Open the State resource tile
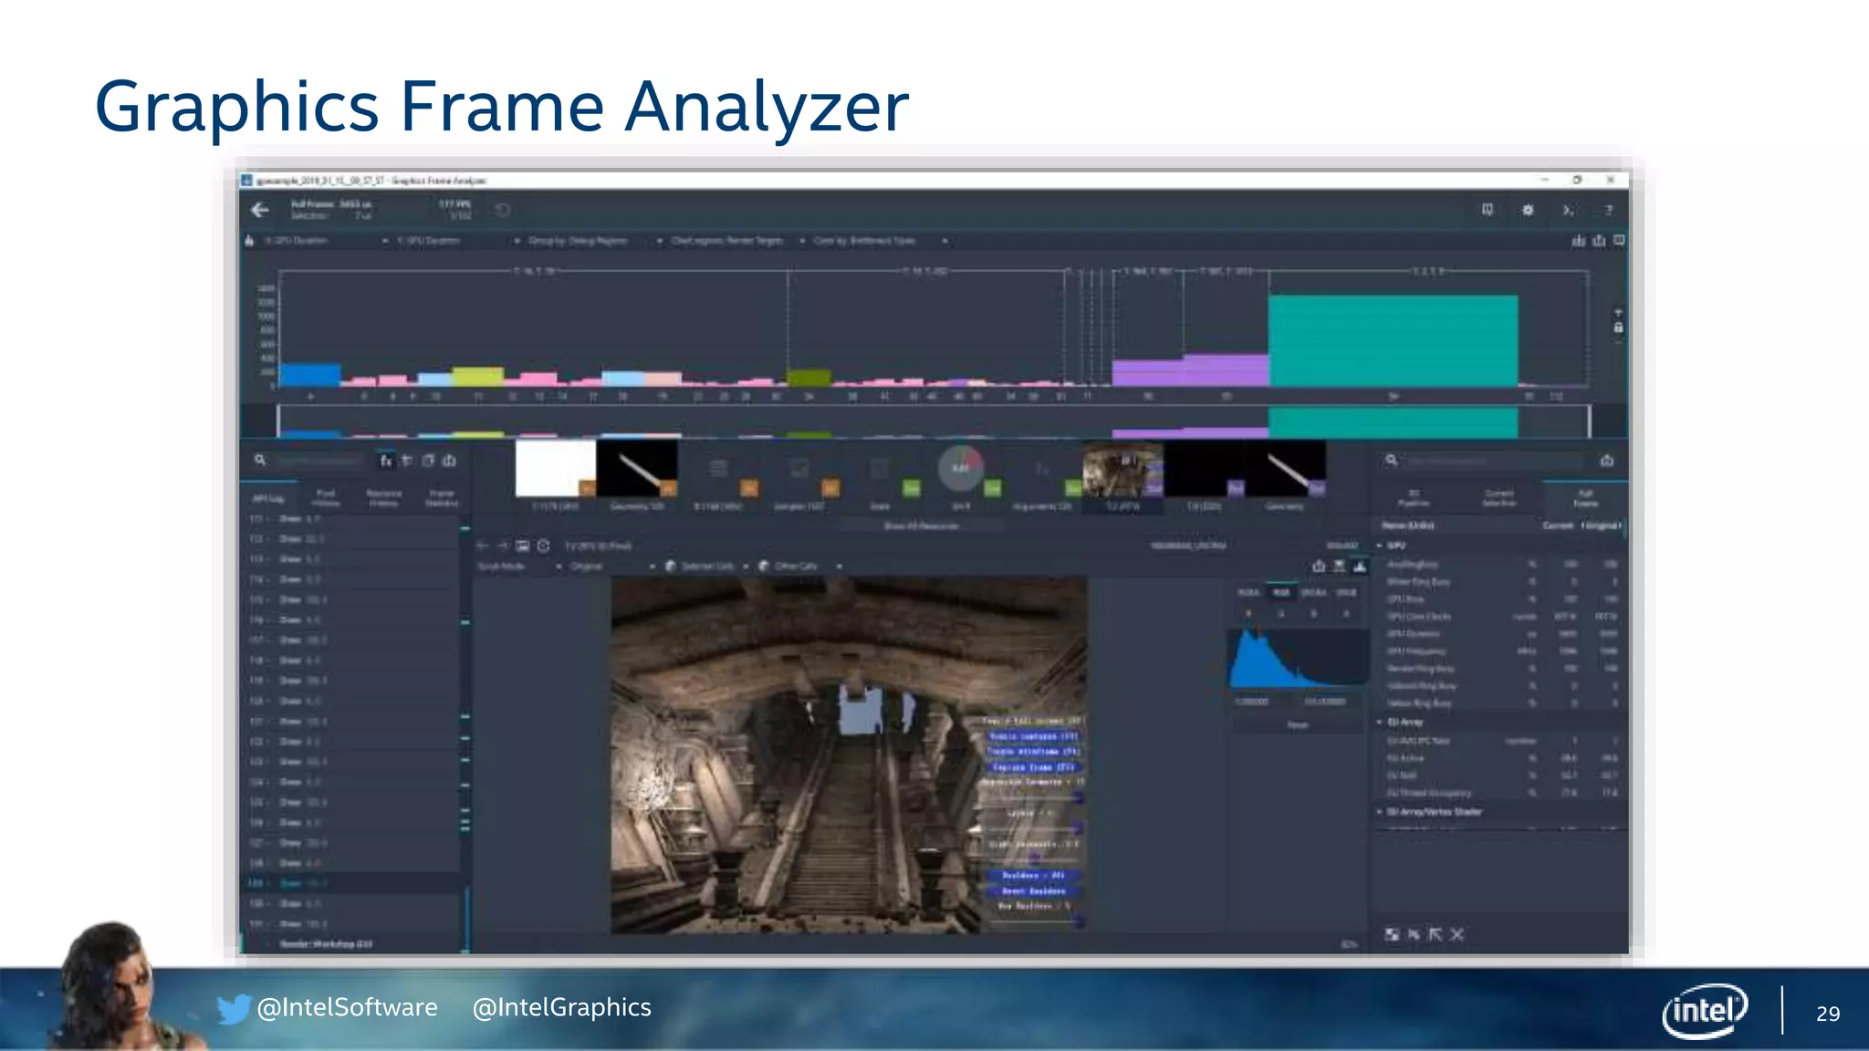 coord(880,476)
